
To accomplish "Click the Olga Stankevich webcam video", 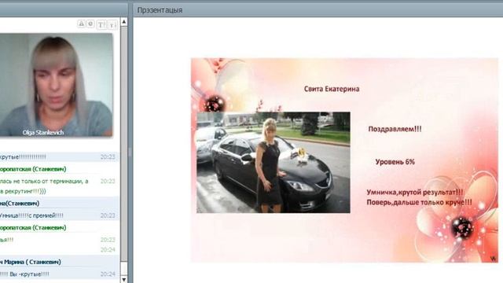I will [57, 85].
